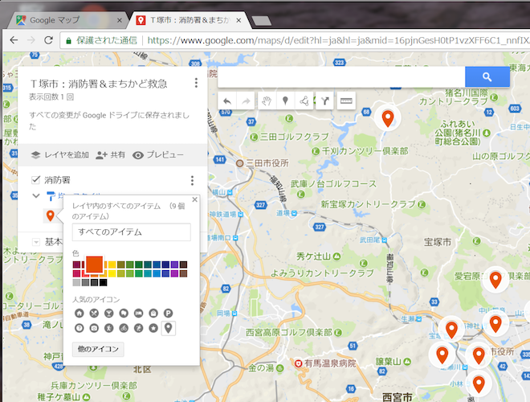
Task: Click レイヤを追加 to add a layer
Action: tap(60, 155)
